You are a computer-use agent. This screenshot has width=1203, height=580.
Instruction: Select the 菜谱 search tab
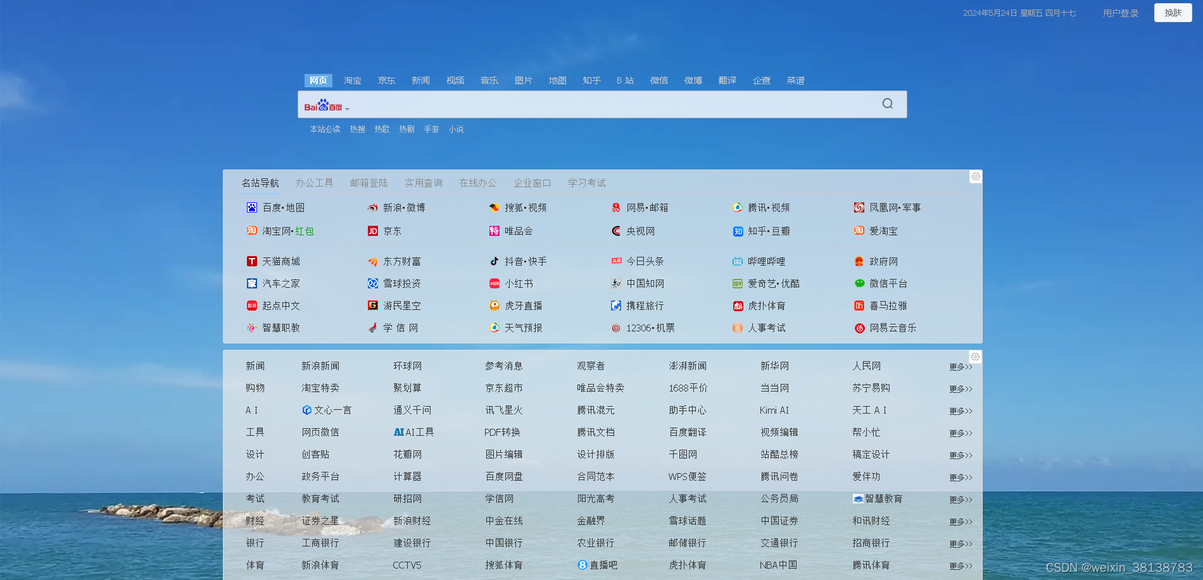[796, 80]
